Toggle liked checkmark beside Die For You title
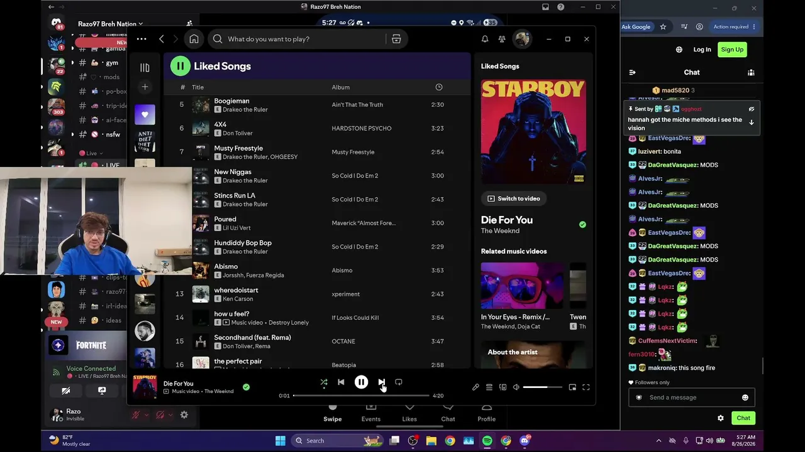This screenshot has height=452, width=805. coord(582,225)
